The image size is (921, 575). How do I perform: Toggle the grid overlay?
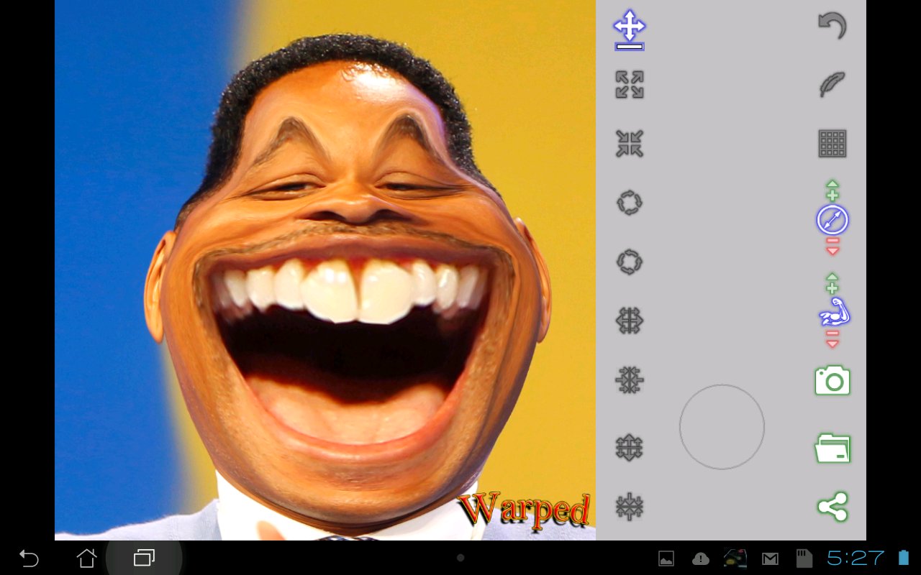(832, 142)
